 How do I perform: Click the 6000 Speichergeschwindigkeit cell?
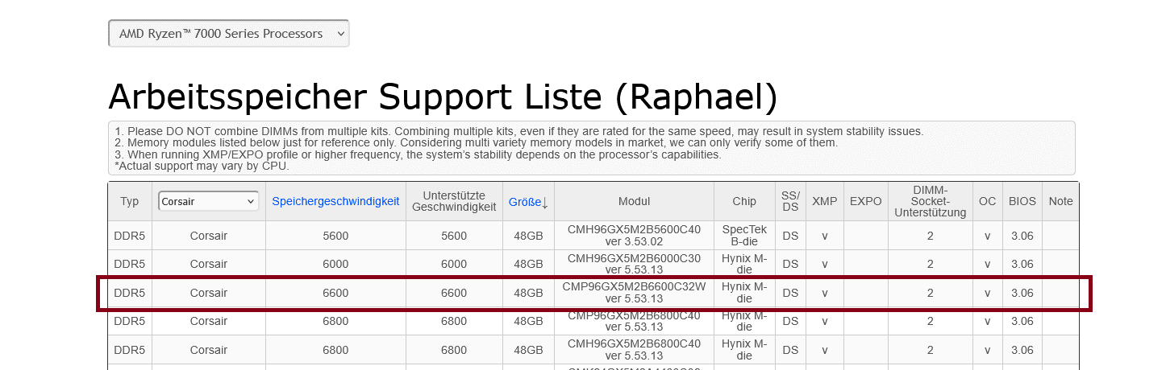(335, 264)
